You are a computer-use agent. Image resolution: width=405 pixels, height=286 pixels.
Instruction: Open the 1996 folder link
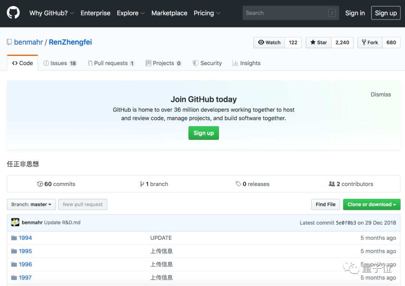click(25, 264)
